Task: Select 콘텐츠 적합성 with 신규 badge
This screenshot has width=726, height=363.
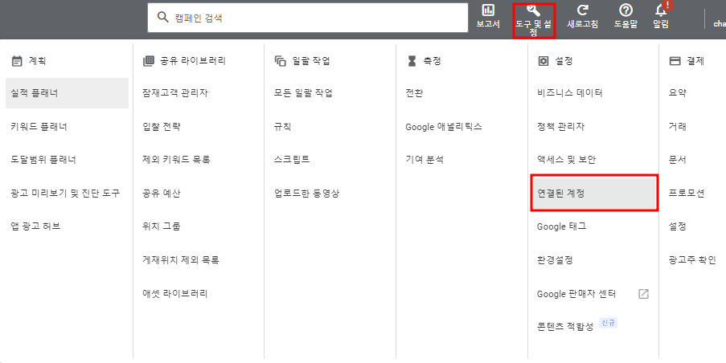Action: [x=565, y=327]
